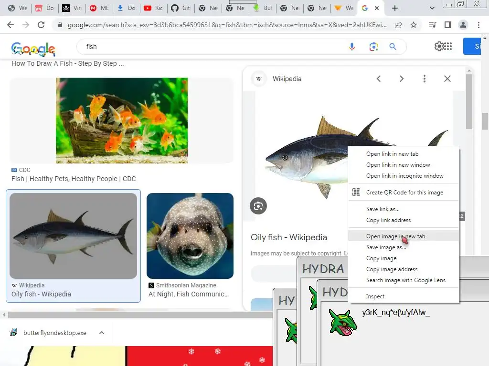489x366 pixels.
Task: Click the magnifier search button
Action: 393,47
